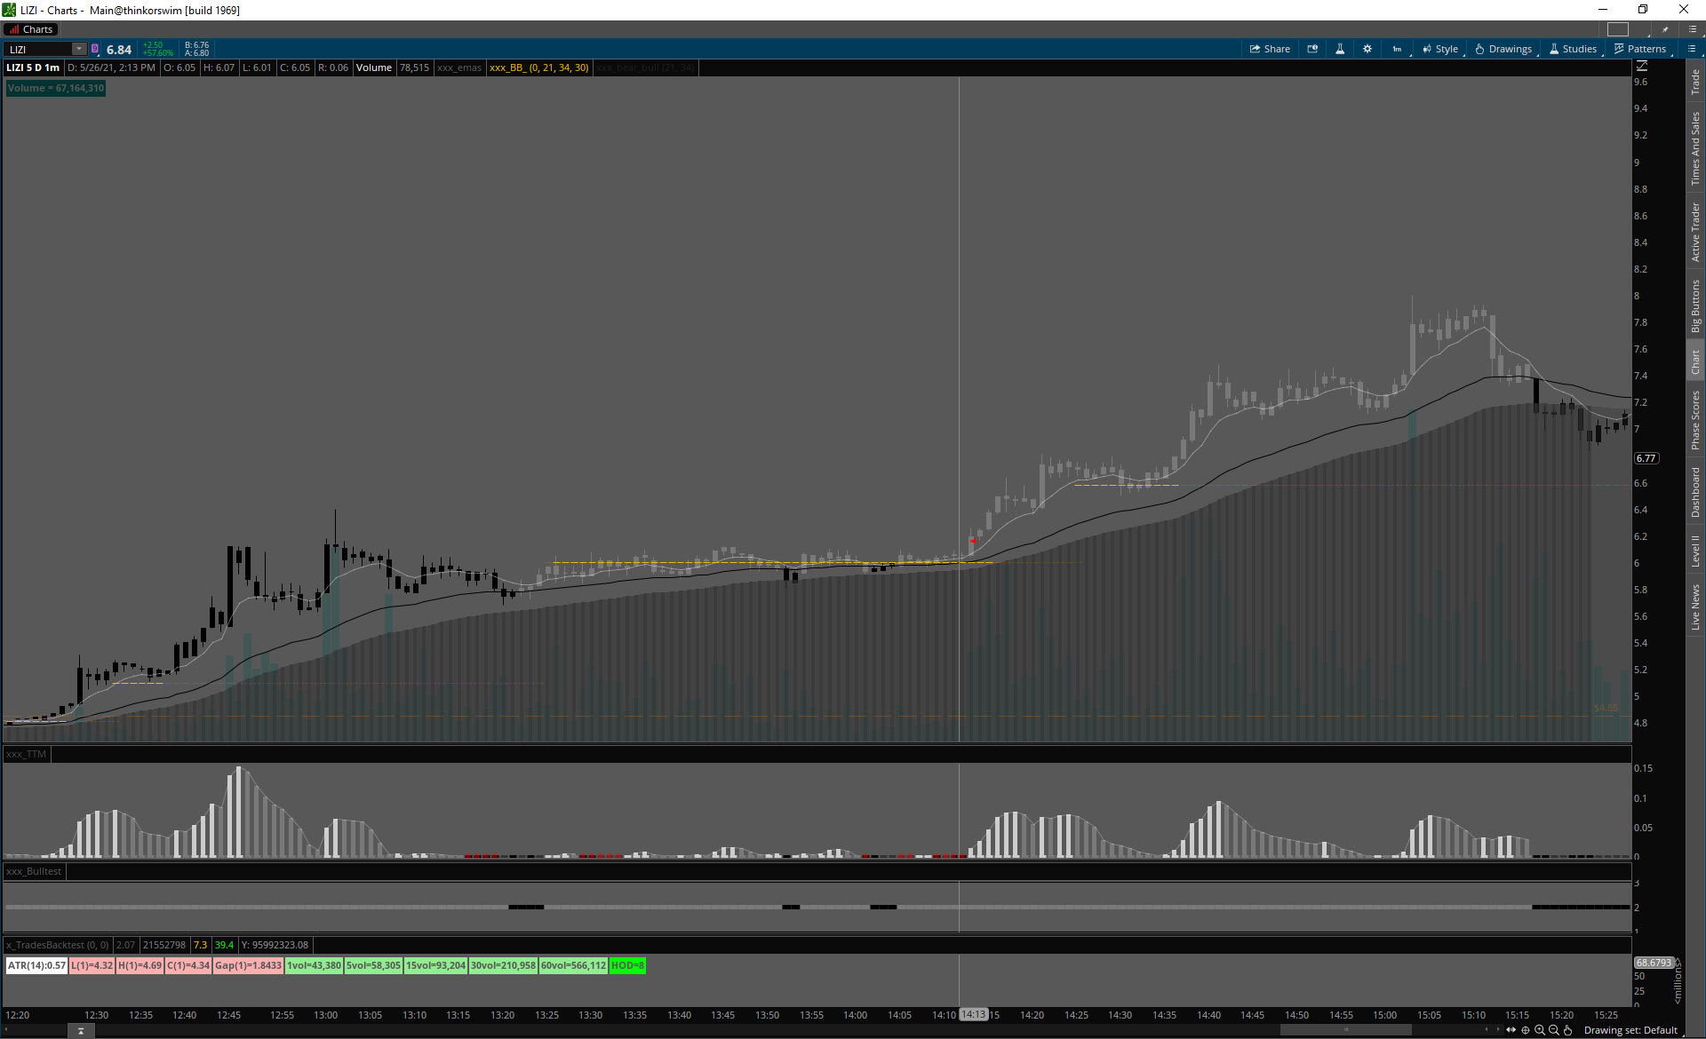The height and width of the screenshot is (1039, 1706).
Task: Toggle the pin icon in top bar
Action: (1665, 29)
